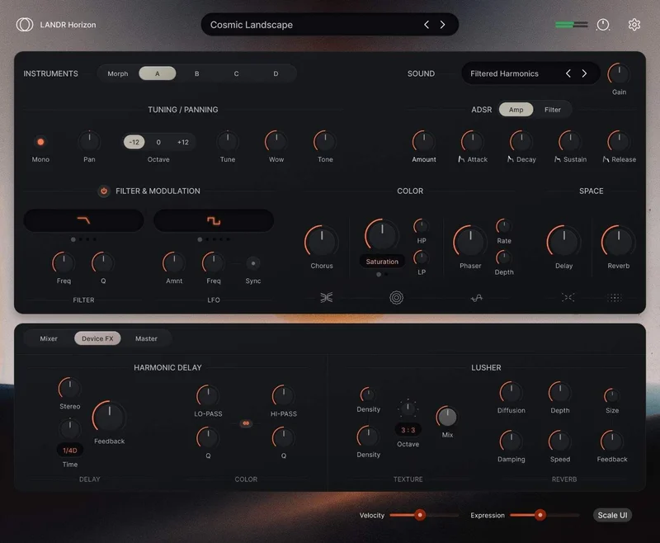Toggle the Mono switch
660x543 pixels.
(40, 142)
